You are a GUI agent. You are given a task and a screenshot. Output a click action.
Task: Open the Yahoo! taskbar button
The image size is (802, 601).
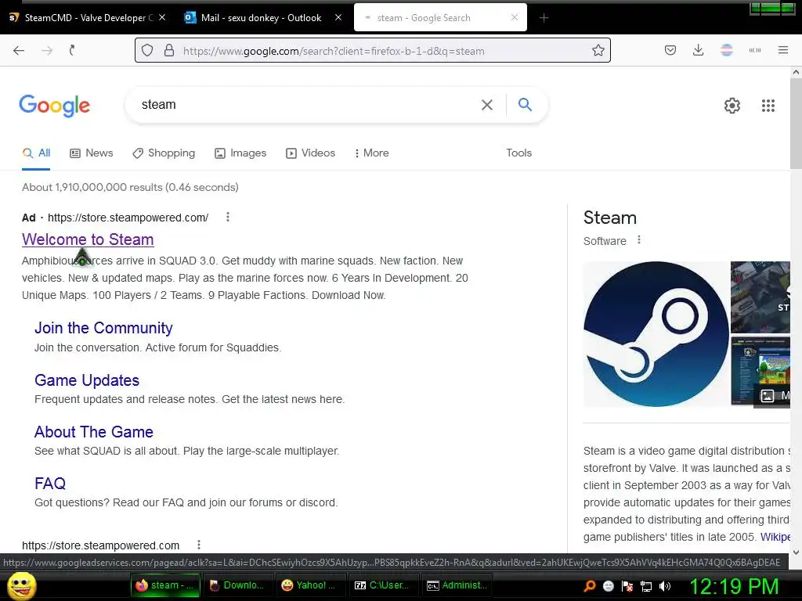(310, 585)
